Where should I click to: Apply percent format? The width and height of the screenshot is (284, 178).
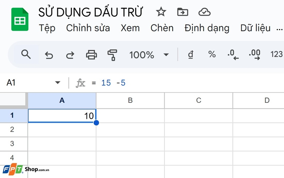pos(212,54)
